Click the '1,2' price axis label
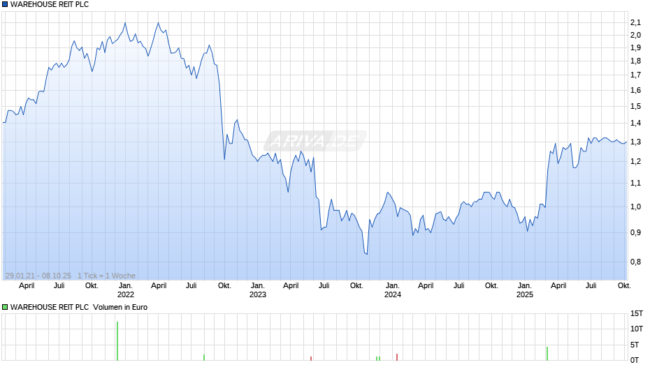This screenshot has height=367, width=657. click(635, 162)
